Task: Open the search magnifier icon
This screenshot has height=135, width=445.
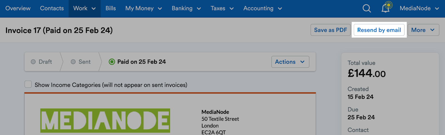Action: pyautogui.click(x=367, y=8)
